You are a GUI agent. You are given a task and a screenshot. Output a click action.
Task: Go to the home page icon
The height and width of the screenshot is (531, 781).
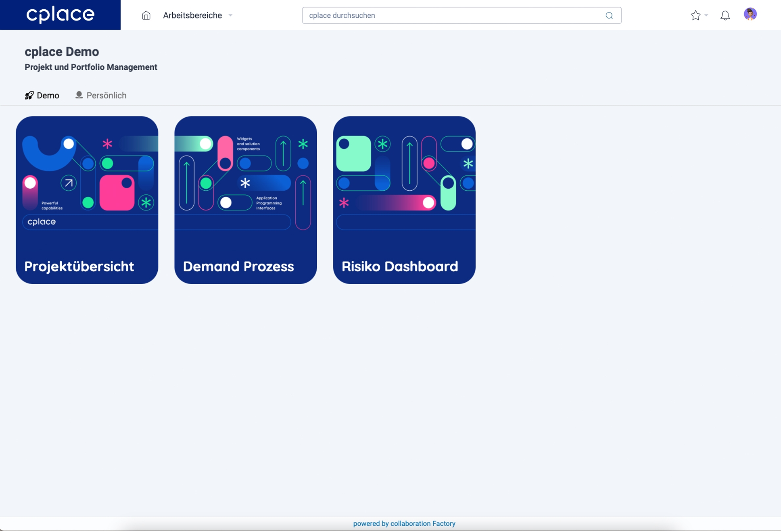[146, 15]
